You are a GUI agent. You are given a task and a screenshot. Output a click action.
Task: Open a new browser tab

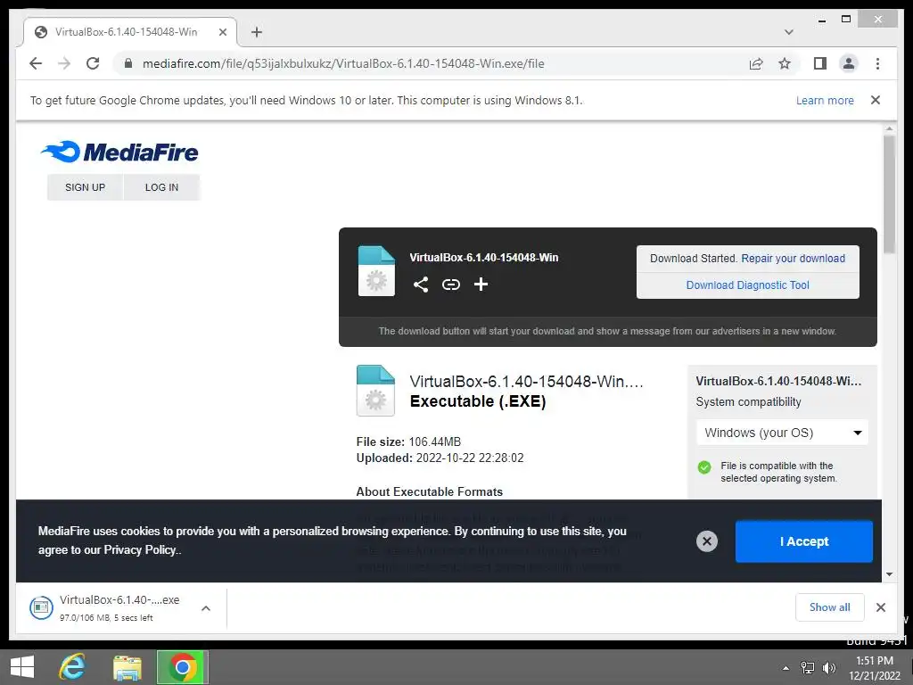[x=256, y=32]
